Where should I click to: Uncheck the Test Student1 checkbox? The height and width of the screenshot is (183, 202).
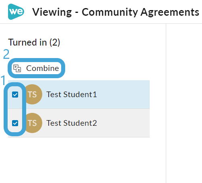click(x=15, y=94)
